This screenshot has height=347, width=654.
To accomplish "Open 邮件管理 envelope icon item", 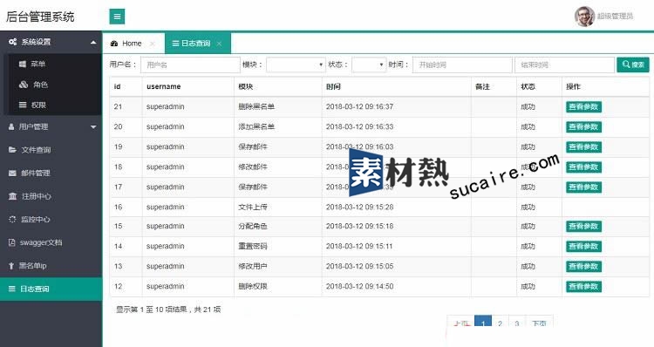I will tap(12, 173).
